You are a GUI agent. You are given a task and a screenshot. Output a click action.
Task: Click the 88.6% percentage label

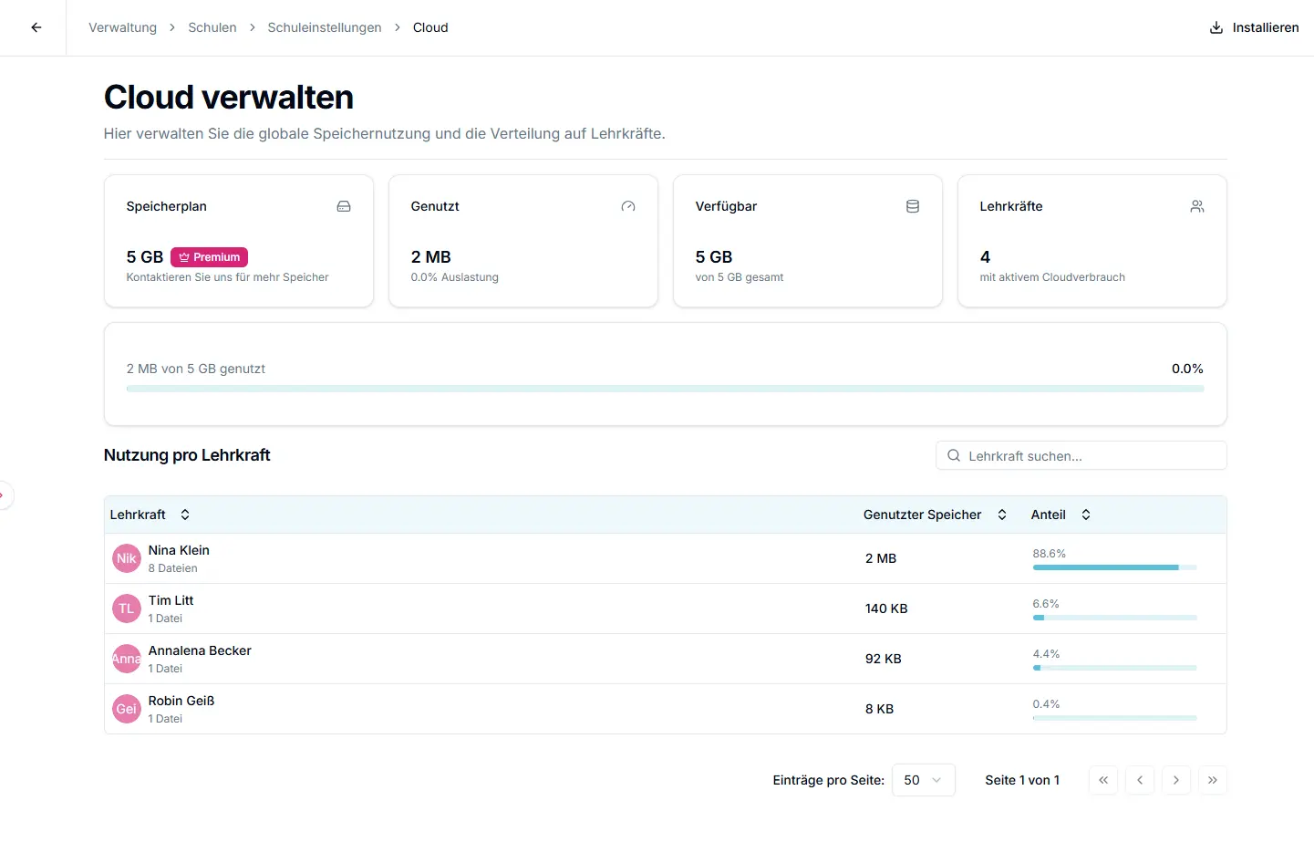1050,554
